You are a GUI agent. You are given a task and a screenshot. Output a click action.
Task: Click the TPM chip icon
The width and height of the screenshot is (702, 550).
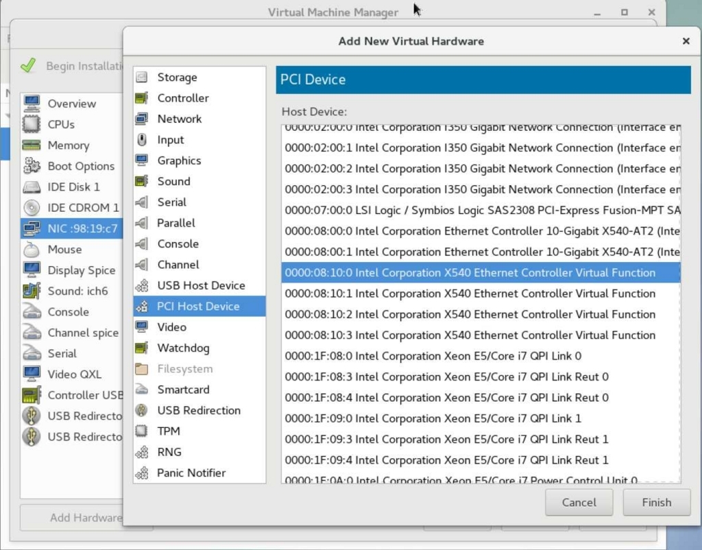142,431
